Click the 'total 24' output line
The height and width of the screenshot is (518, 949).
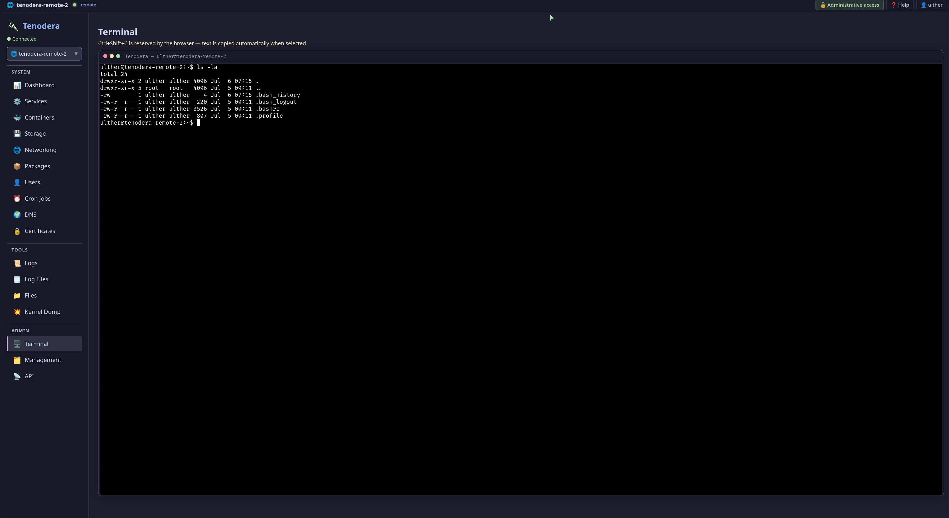114,74
